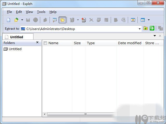This screenshot has height=124, width=166.
Task: Open the File menu
Action: tap(9, 12)
